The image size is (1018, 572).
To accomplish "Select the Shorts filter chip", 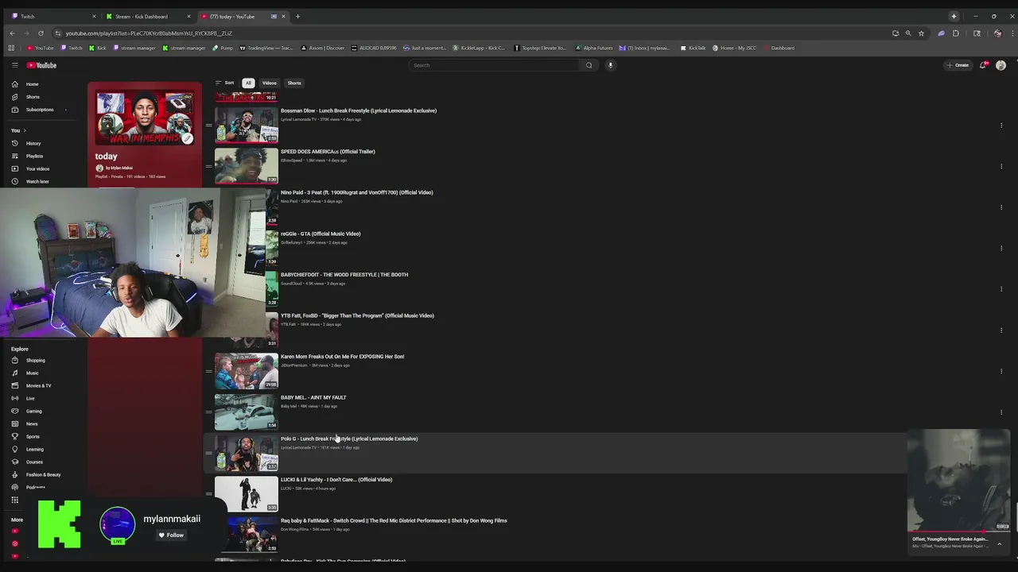I will coord(294,83).
